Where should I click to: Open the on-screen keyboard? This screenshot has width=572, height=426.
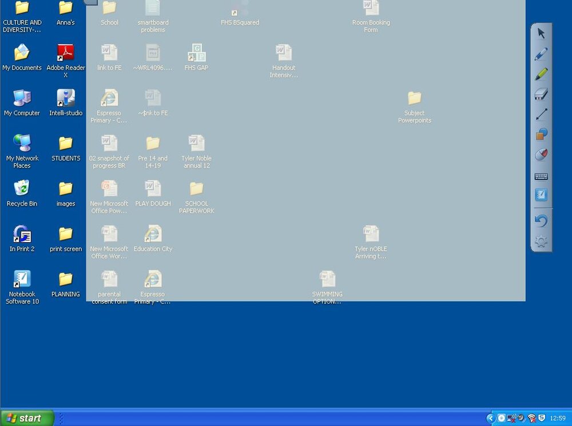[x=541, y=177]
